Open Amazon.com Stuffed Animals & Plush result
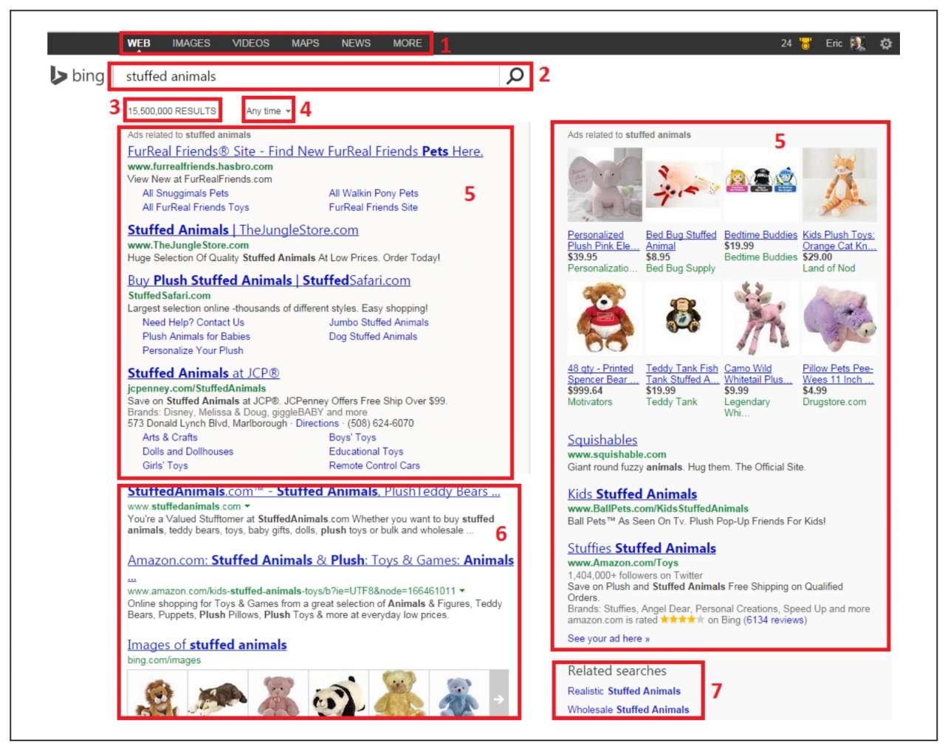The image size is (945, 748). 320,561
